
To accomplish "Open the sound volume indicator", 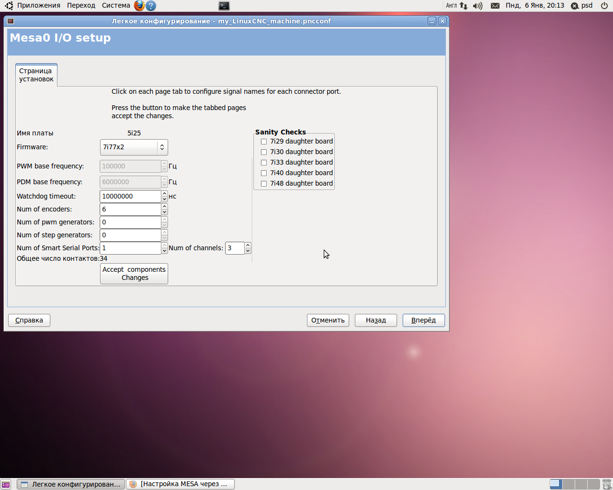I will point(477,6).
